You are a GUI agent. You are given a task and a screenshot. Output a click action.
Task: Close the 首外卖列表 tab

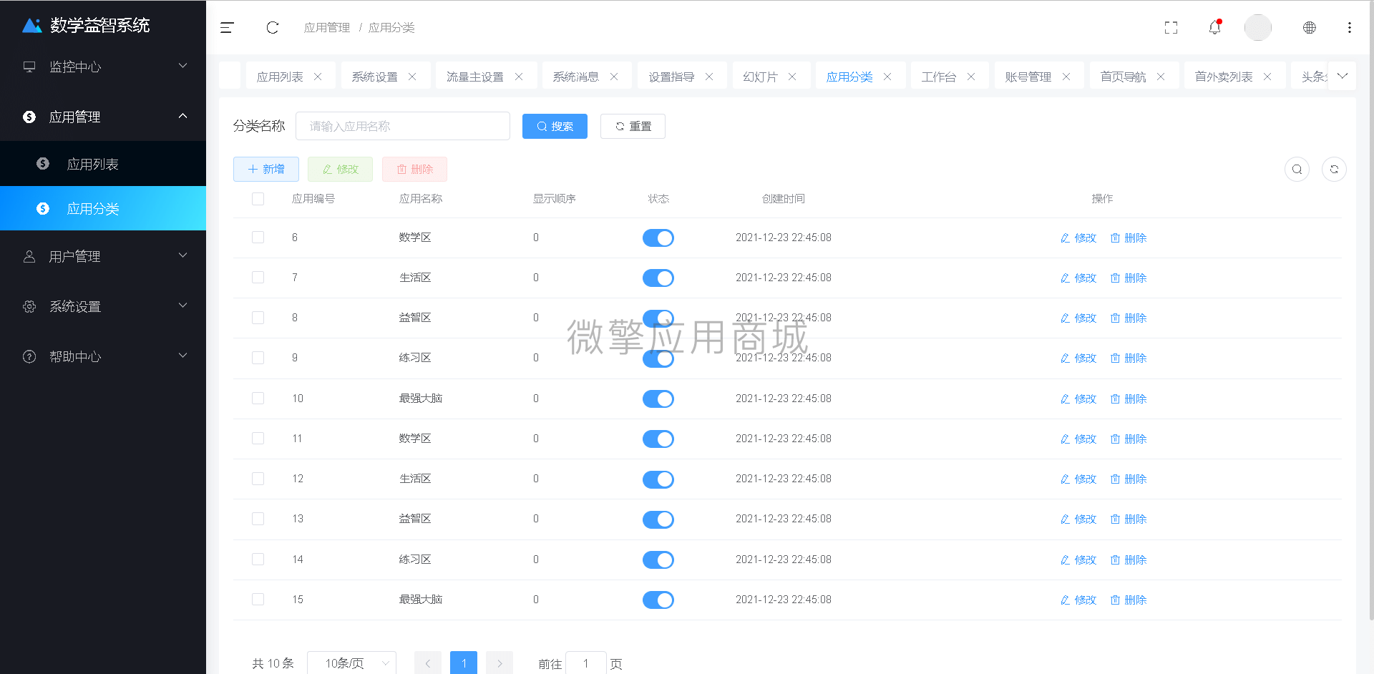tap(1267, 77)
